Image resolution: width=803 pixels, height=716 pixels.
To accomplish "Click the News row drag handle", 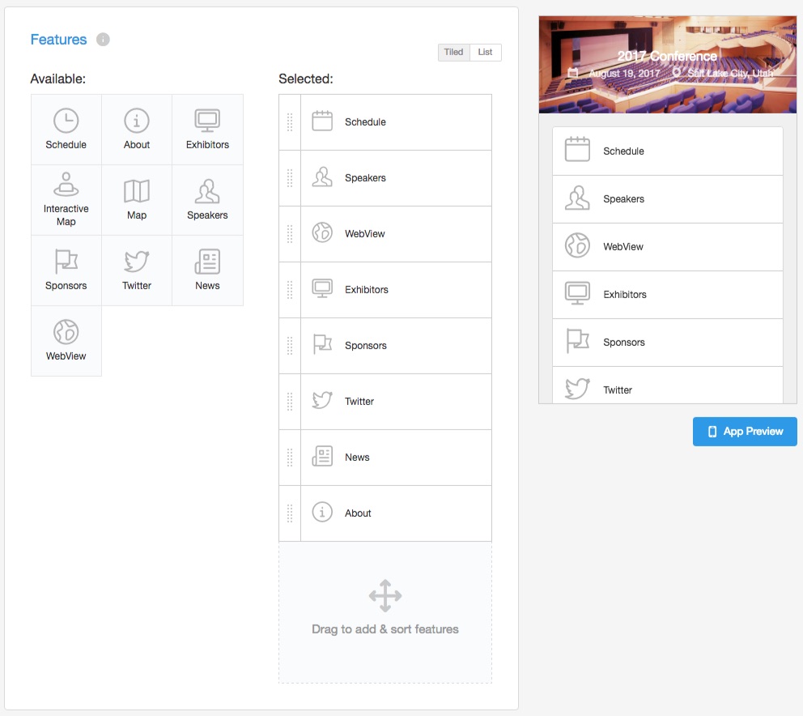I will coord(290,457).
